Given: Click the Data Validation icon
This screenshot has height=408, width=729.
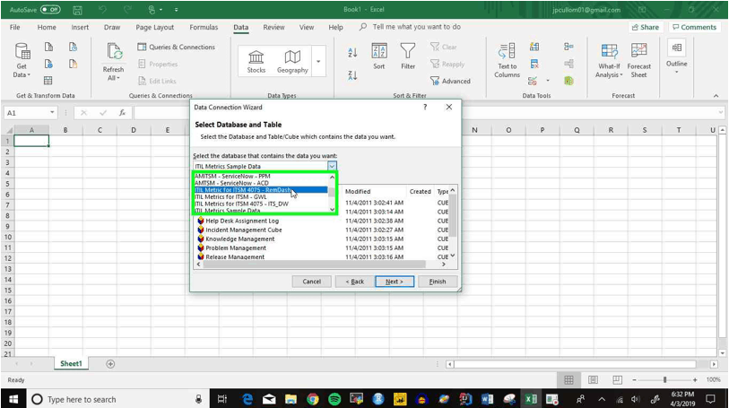Looking at the screenshot, I should click(533, 81).
